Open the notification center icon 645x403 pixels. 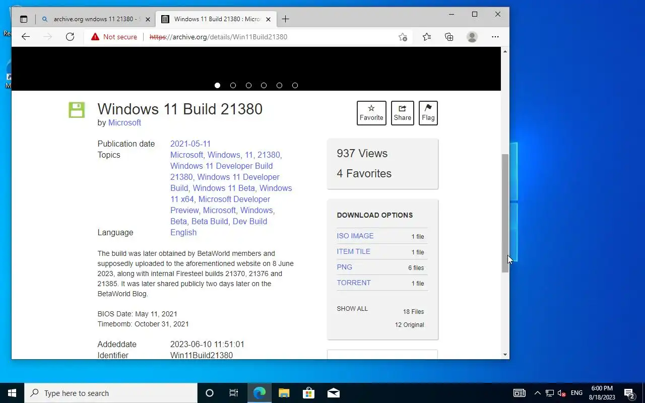point(629,393)
